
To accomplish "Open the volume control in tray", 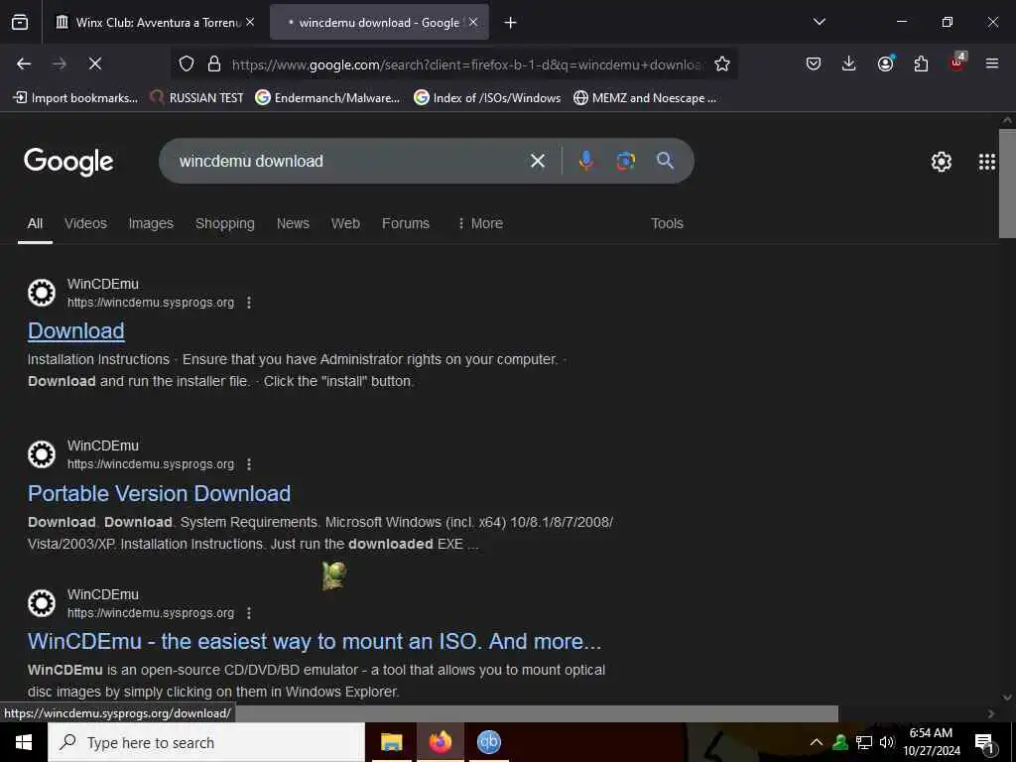I will (x=886, y=742).
